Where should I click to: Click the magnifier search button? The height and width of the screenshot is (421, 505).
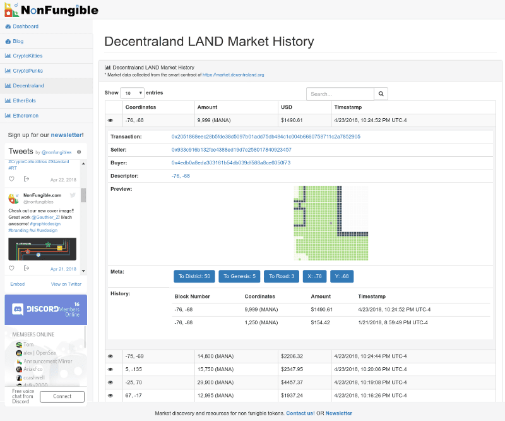381,94
